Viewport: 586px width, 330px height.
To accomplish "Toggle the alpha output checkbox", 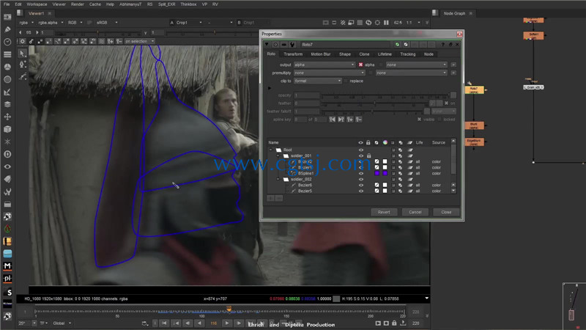I will [x=360, y=65].
